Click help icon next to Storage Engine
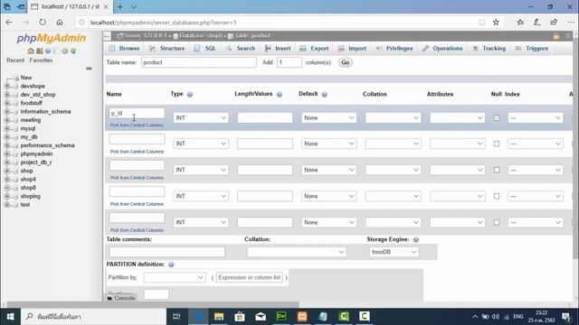Screen dimensions: 579x325 (416, 239)
